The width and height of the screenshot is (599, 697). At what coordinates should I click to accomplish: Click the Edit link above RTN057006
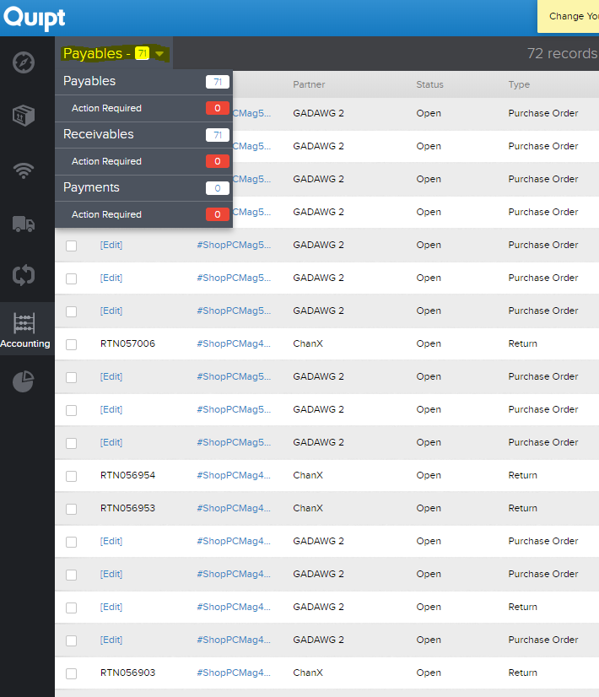(x=111, y=311)
